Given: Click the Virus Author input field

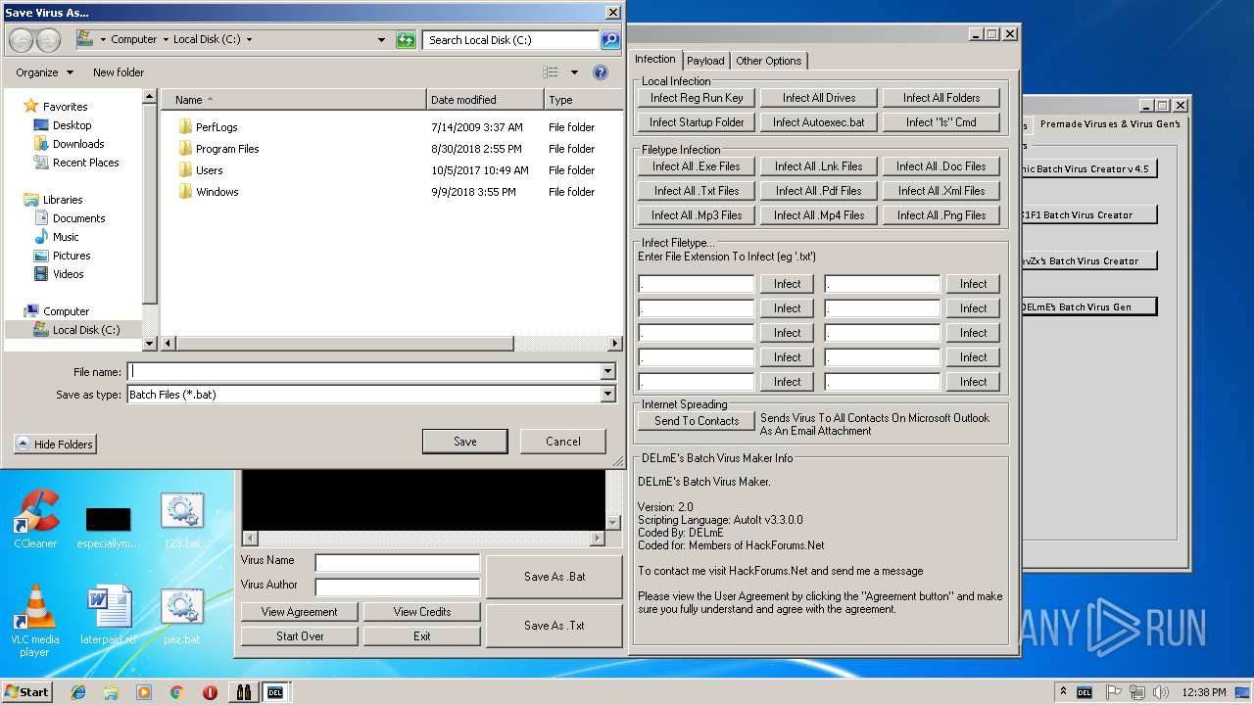Looking at the screenshot, I should click(397, 587).
